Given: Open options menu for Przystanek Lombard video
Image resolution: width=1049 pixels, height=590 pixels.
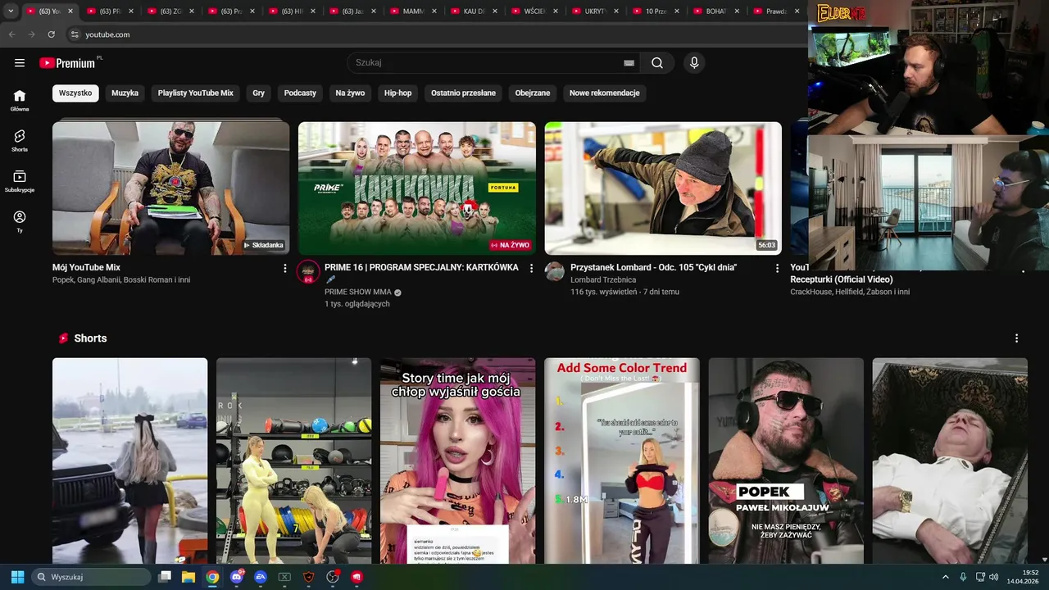Looking at the screenshot, I should tap(777, 269).
